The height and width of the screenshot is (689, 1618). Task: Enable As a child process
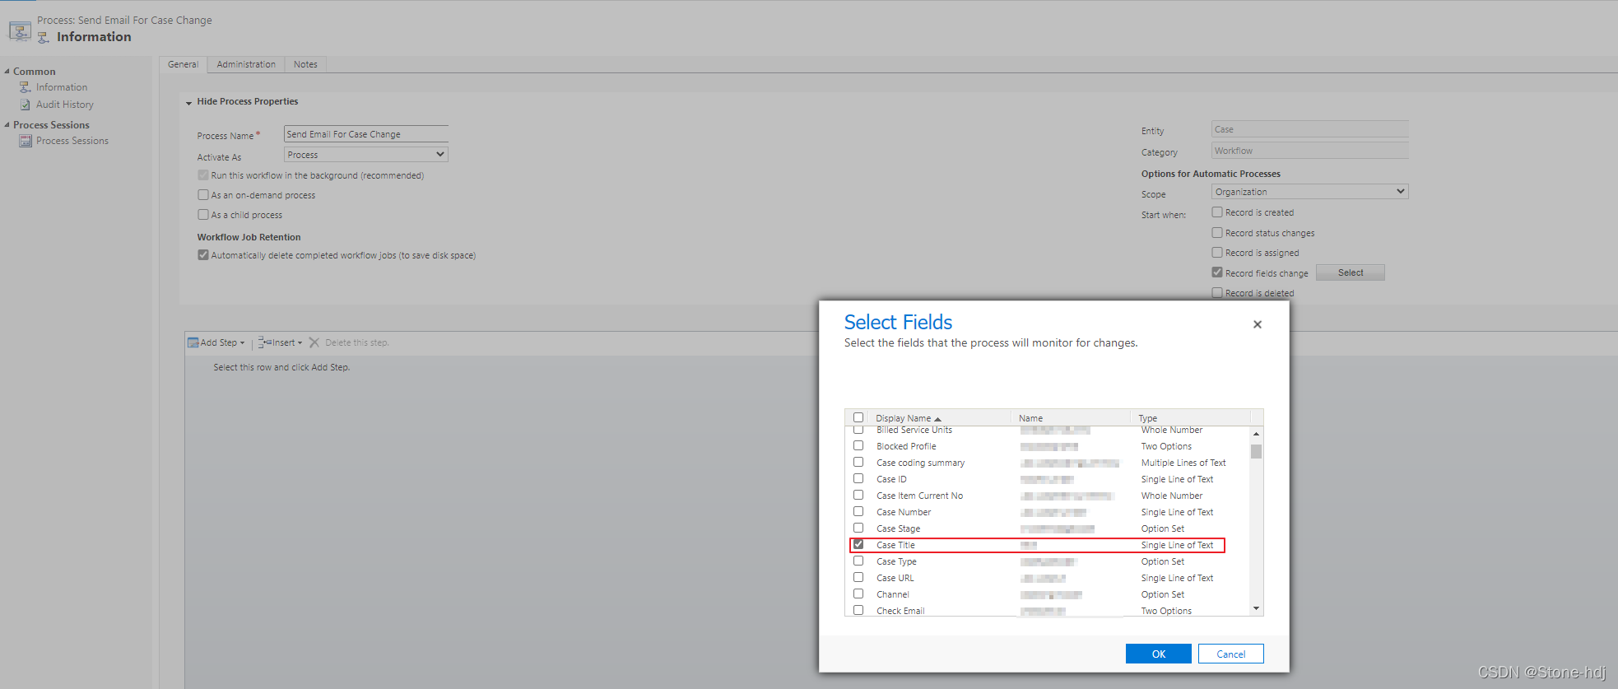[x=203, y=215]
